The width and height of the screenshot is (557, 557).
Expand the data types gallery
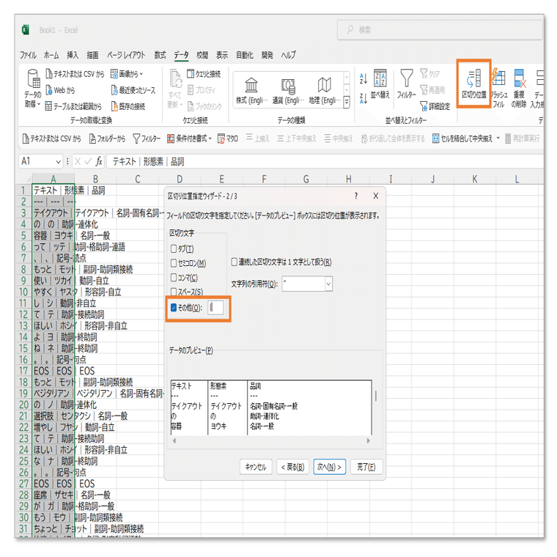tap(347, 102)
